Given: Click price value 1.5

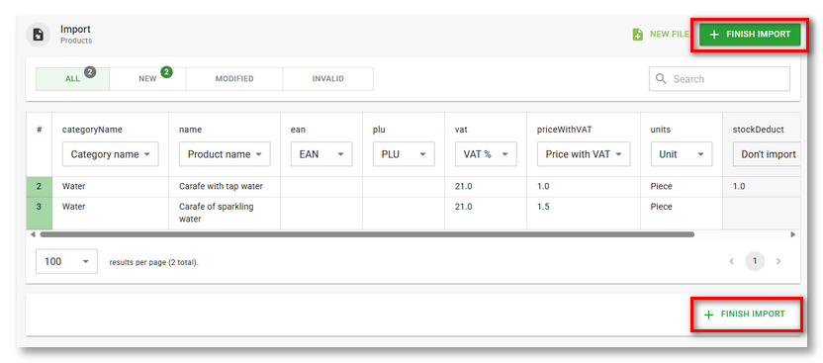Looking at the screenshot, I should 543,207.
